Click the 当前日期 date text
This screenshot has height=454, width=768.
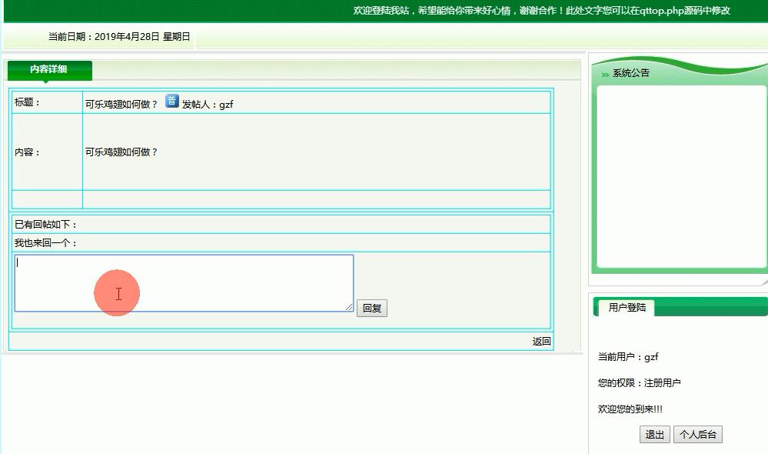[119, 36]
